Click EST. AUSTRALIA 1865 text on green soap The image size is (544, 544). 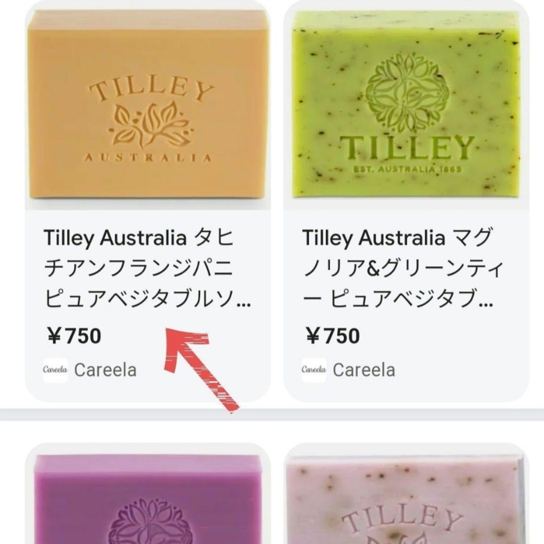point(407,169)
